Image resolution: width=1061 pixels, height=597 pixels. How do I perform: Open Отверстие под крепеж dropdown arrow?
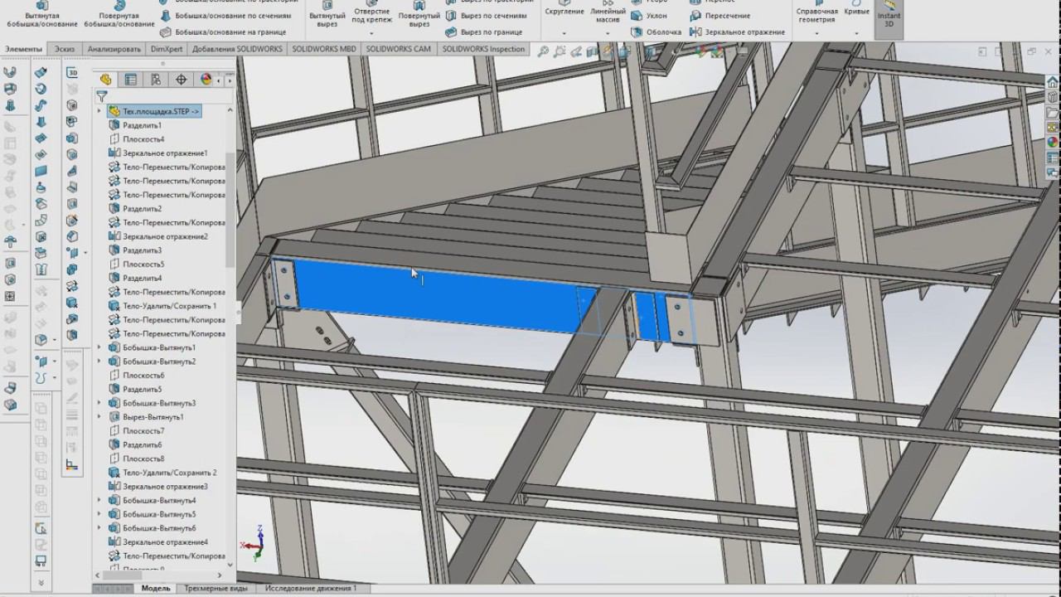[x=372, y=33]
